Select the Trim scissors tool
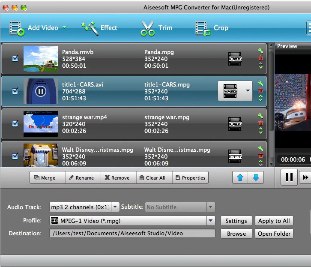Screen dimensions: 311x267 point(147,28)
